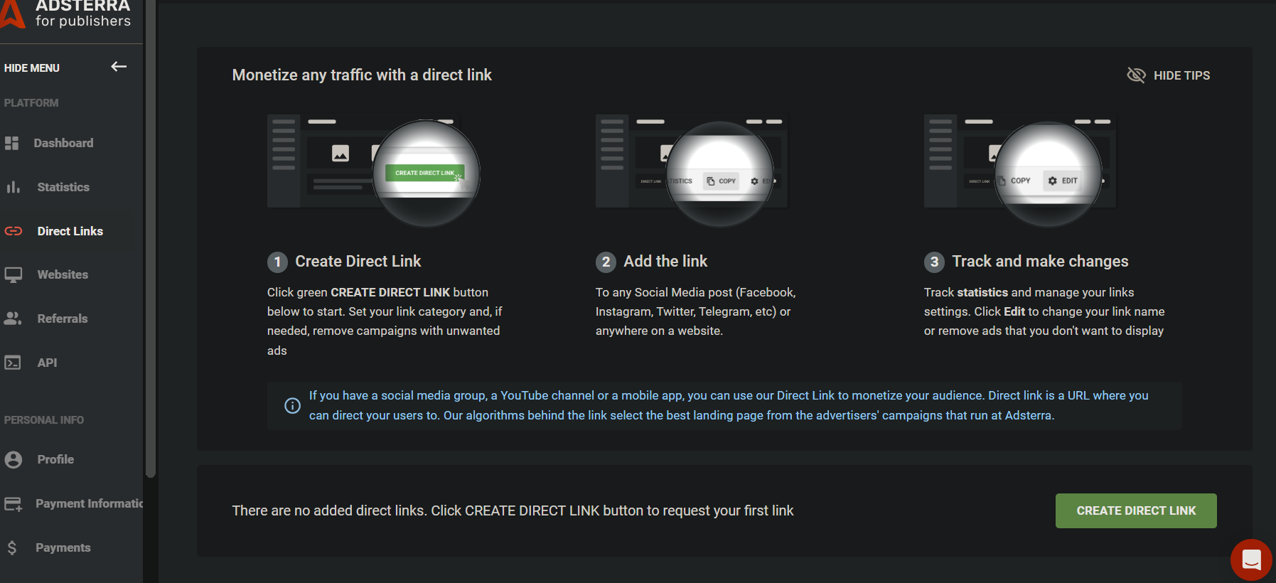Open the live chat bubble widget
This screenshot has height=583, width=1276.
pos(1251,560)
